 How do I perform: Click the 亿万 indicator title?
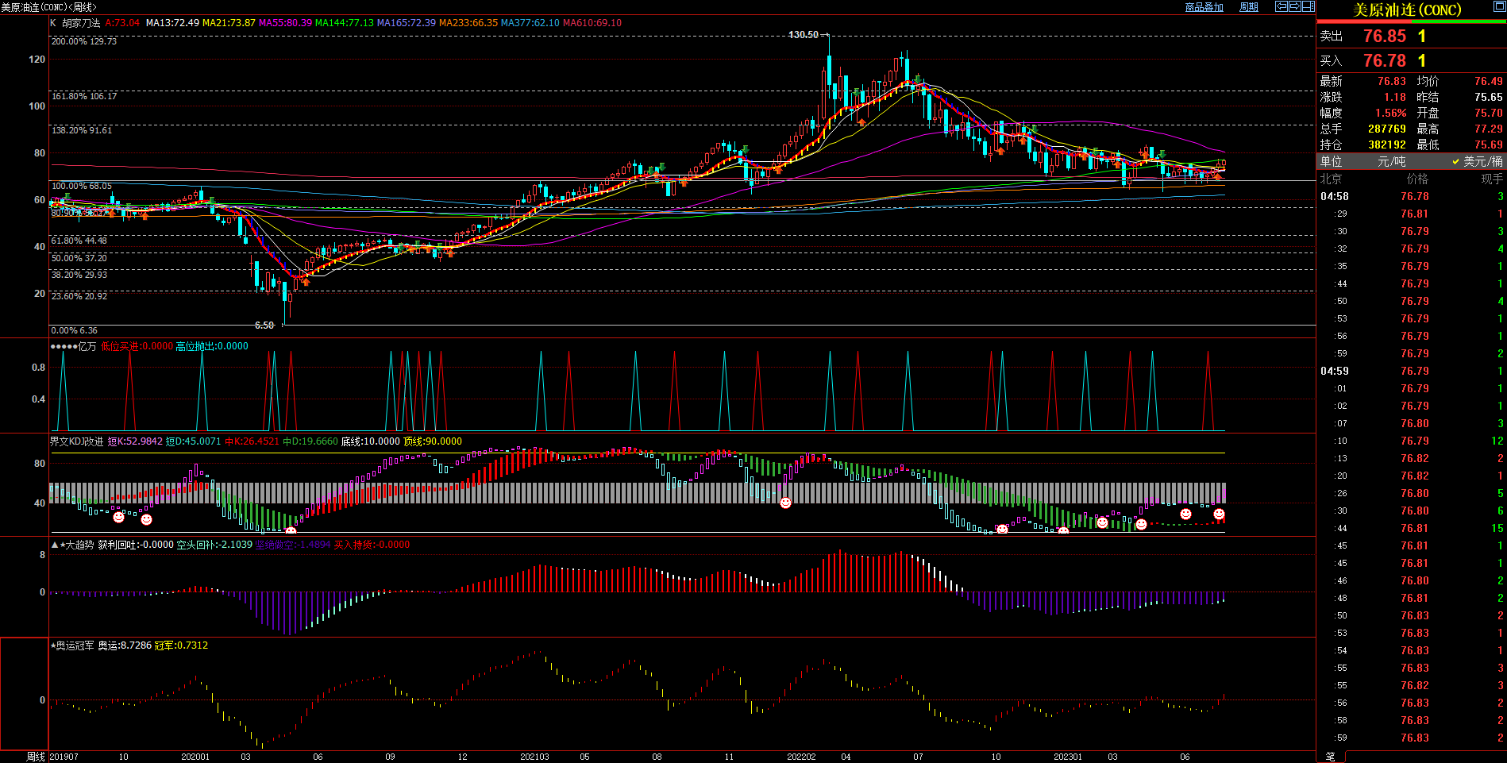87,346
